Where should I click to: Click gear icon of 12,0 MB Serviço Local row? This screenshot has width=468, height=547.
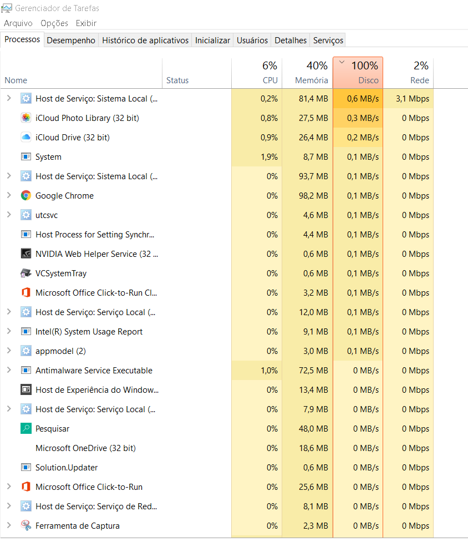tap(26, 312)
